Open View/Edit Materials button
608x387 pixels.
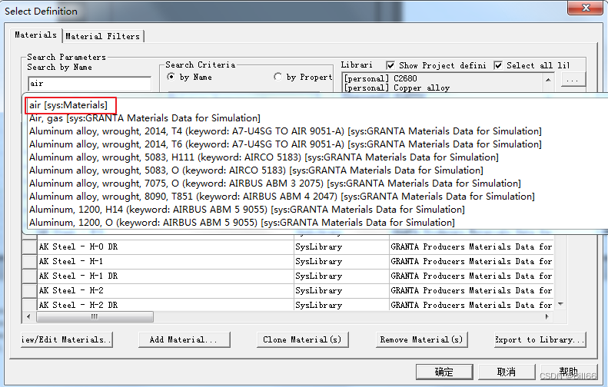67,339
